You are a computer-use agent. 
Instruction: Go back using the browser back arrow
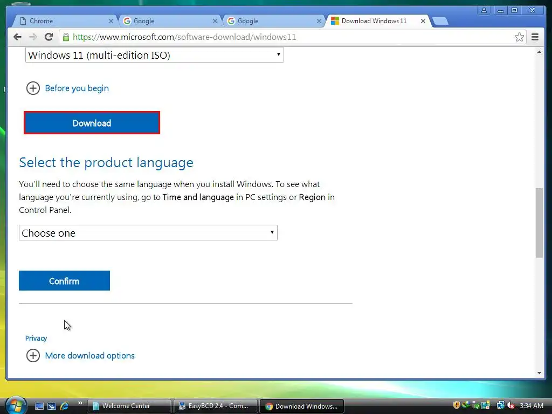(17, 37)
